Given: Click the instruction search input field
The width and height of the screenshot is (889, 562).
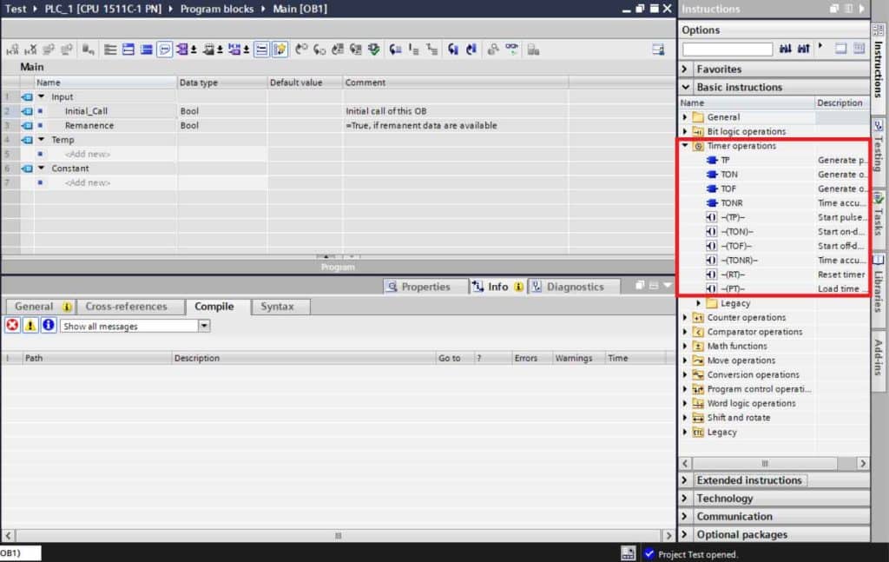Looking at the screenshot, I should [728, 50].
